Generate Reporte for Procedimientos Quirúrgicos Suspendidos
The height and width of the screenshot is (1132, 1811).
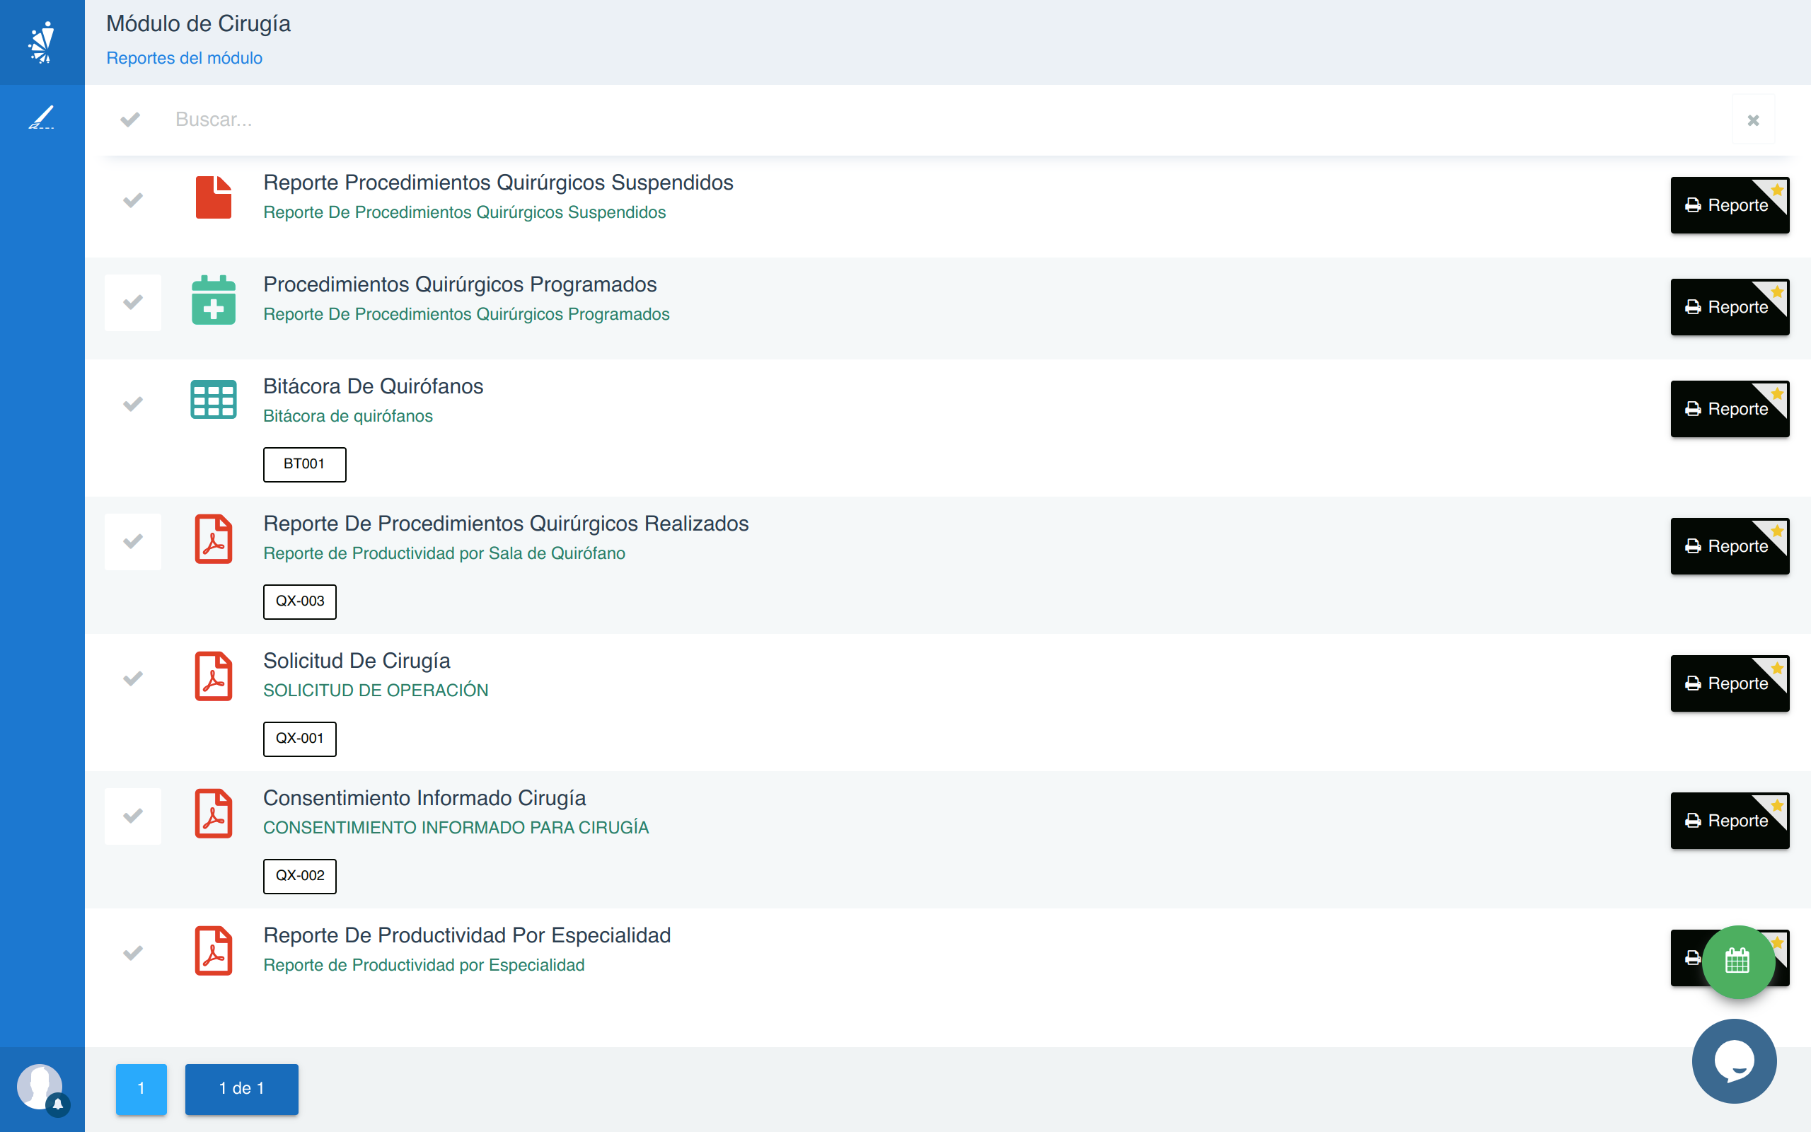point(1730,205)
